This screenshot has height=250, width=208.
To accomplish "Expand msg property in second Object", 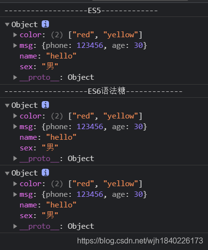I will tap(15, 127).
